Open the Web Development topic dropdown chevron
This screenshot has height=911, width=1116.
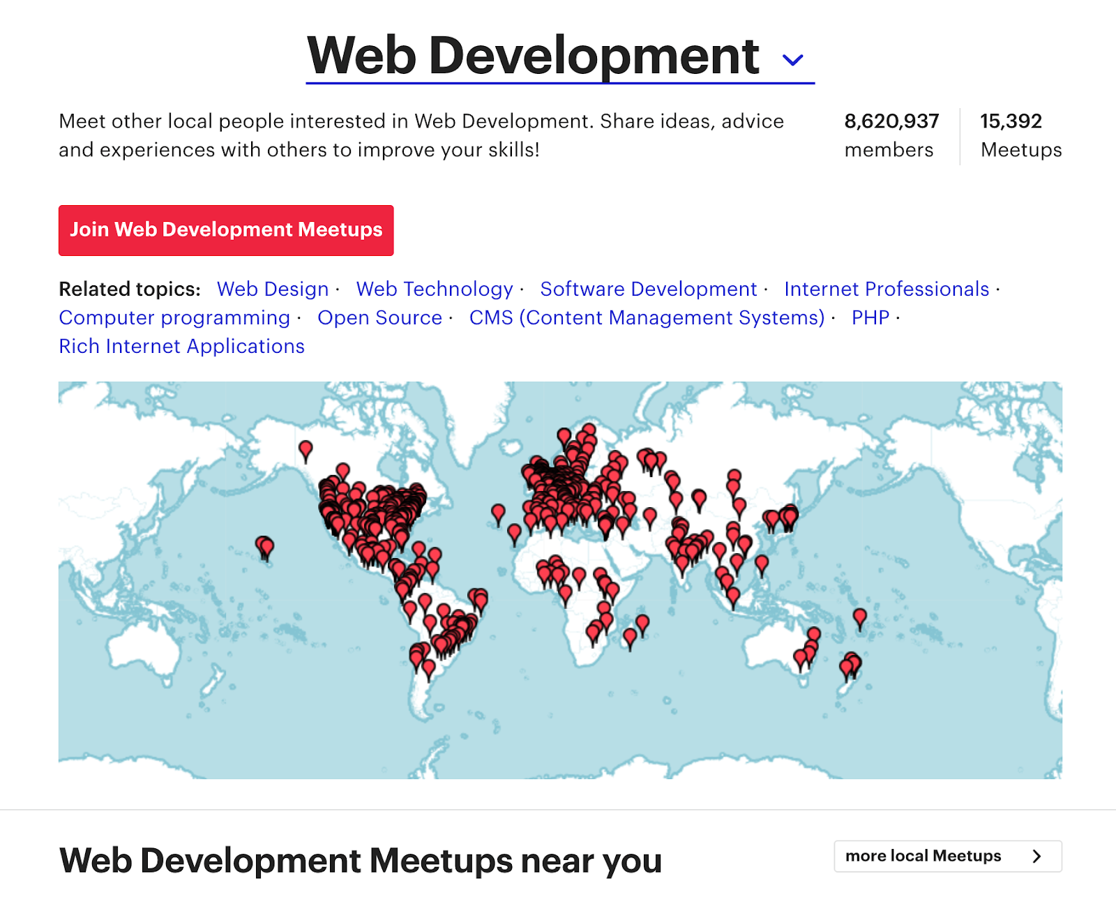coord(792,60)
